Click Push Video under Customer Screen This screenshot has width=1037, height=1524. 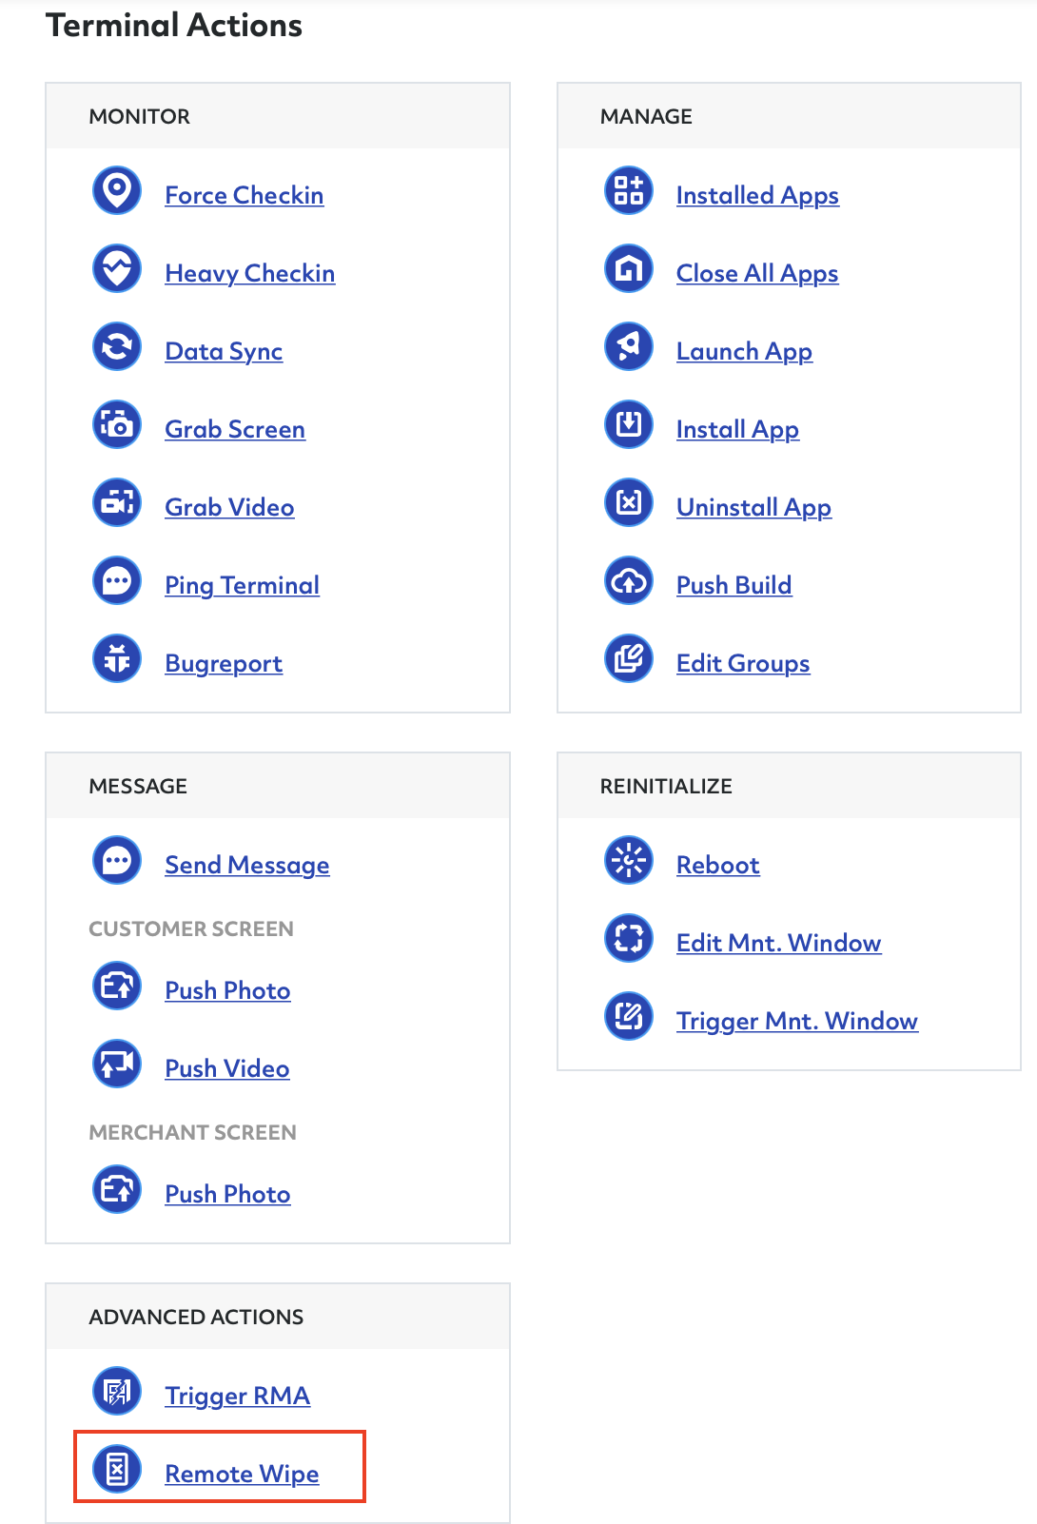227,1068
